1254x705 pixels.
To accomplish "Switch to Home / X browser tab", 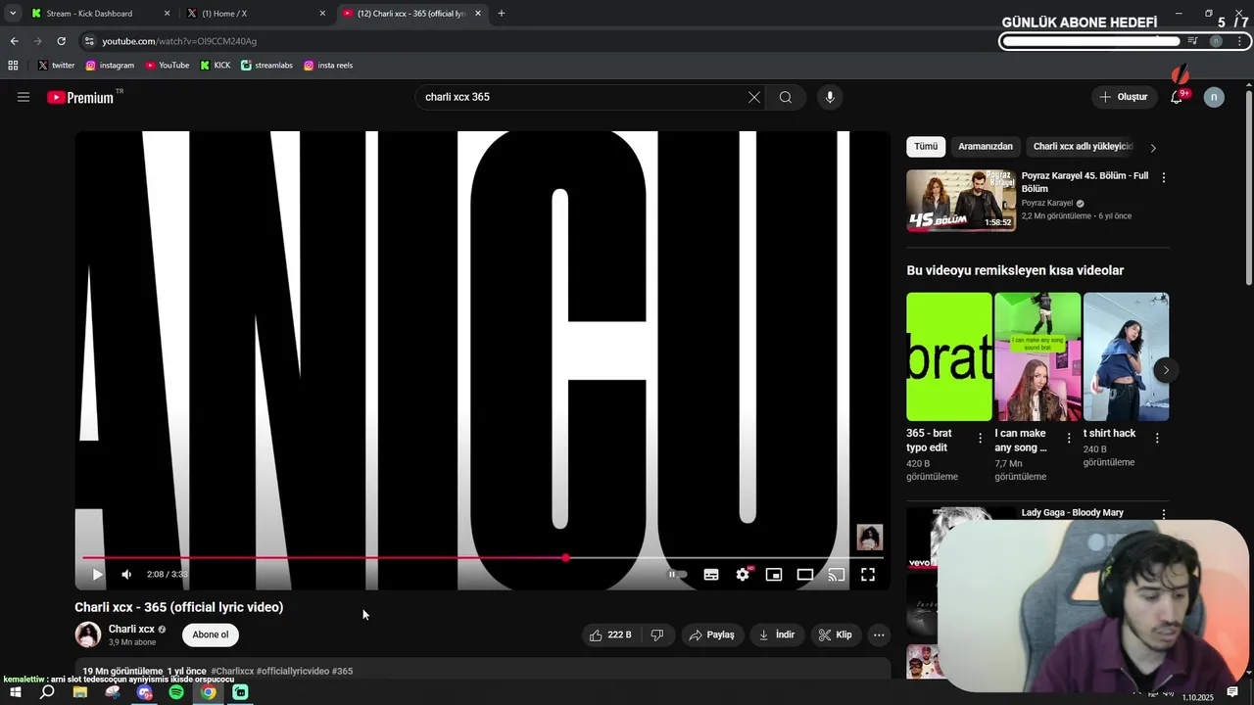I will 258,14.
